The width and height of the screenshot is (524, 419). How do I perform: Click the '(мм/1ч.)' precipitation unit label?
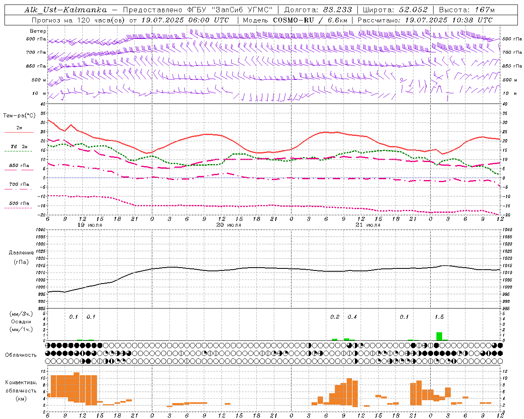coord(21,329)
